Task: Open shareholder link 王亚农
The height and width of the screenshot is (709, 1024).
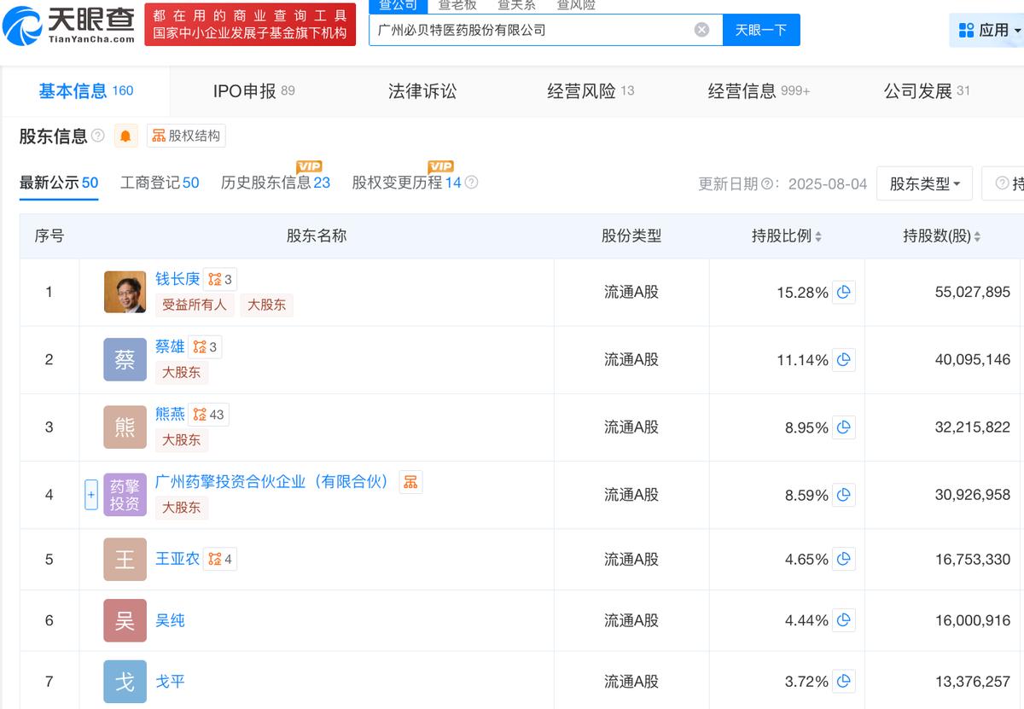Action: coord(177,559)
